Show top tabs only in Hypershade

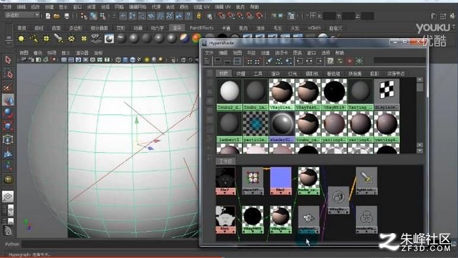[218, 61]
